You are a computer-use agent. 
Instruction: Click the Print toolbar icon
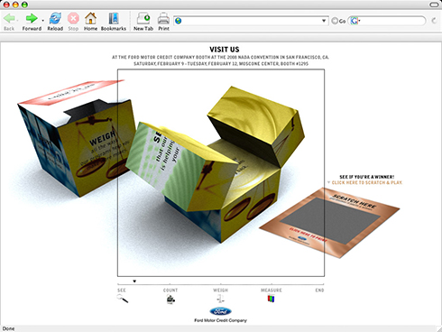click(x=163, y=19)
